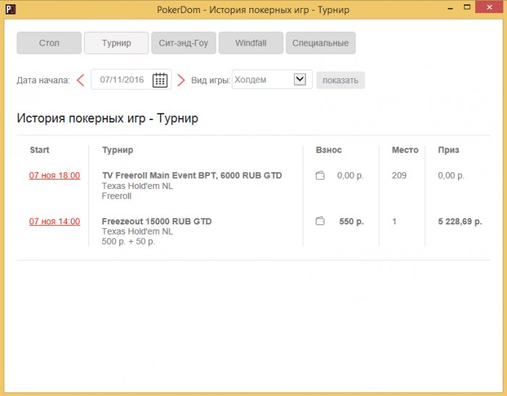This screenshot has width=507, height=396.
Task: Open the Холдем game type dropdown
Action: (272, 80)
